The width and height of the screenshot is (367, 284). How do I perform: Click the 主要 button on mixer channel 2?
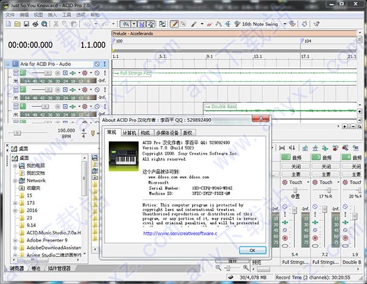tap(295, 174)
